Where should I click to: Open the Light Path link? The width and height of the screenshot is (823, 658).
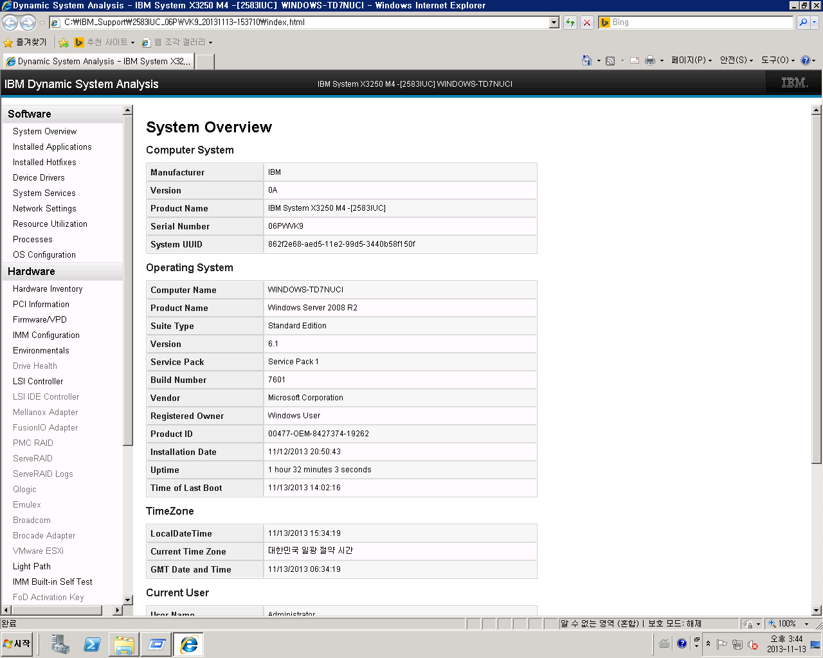[x=32, y=567]
